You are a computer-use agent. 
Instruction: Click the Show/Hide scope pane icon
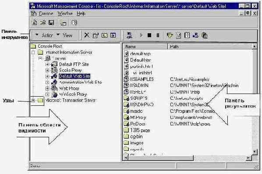click(x=113, y=35)
